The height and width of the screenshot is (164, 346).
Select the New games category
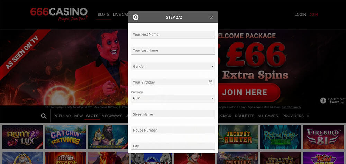pos(78,116)
